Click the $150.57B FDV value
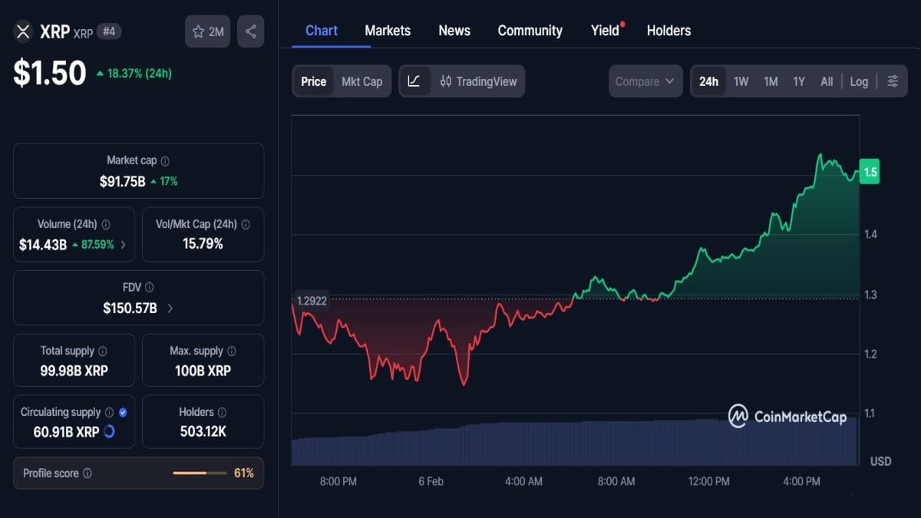921x518 pixels. pos(130,308)
